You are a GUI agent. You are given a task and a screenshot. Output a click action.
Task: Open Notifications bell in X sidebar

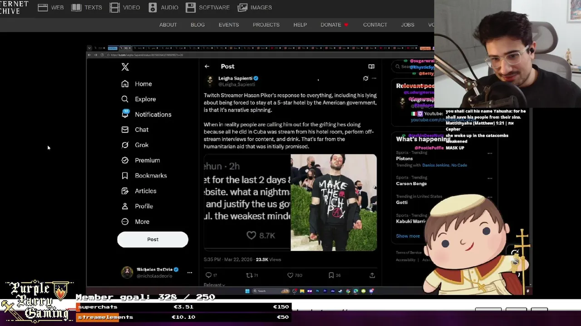pos(146,114)
